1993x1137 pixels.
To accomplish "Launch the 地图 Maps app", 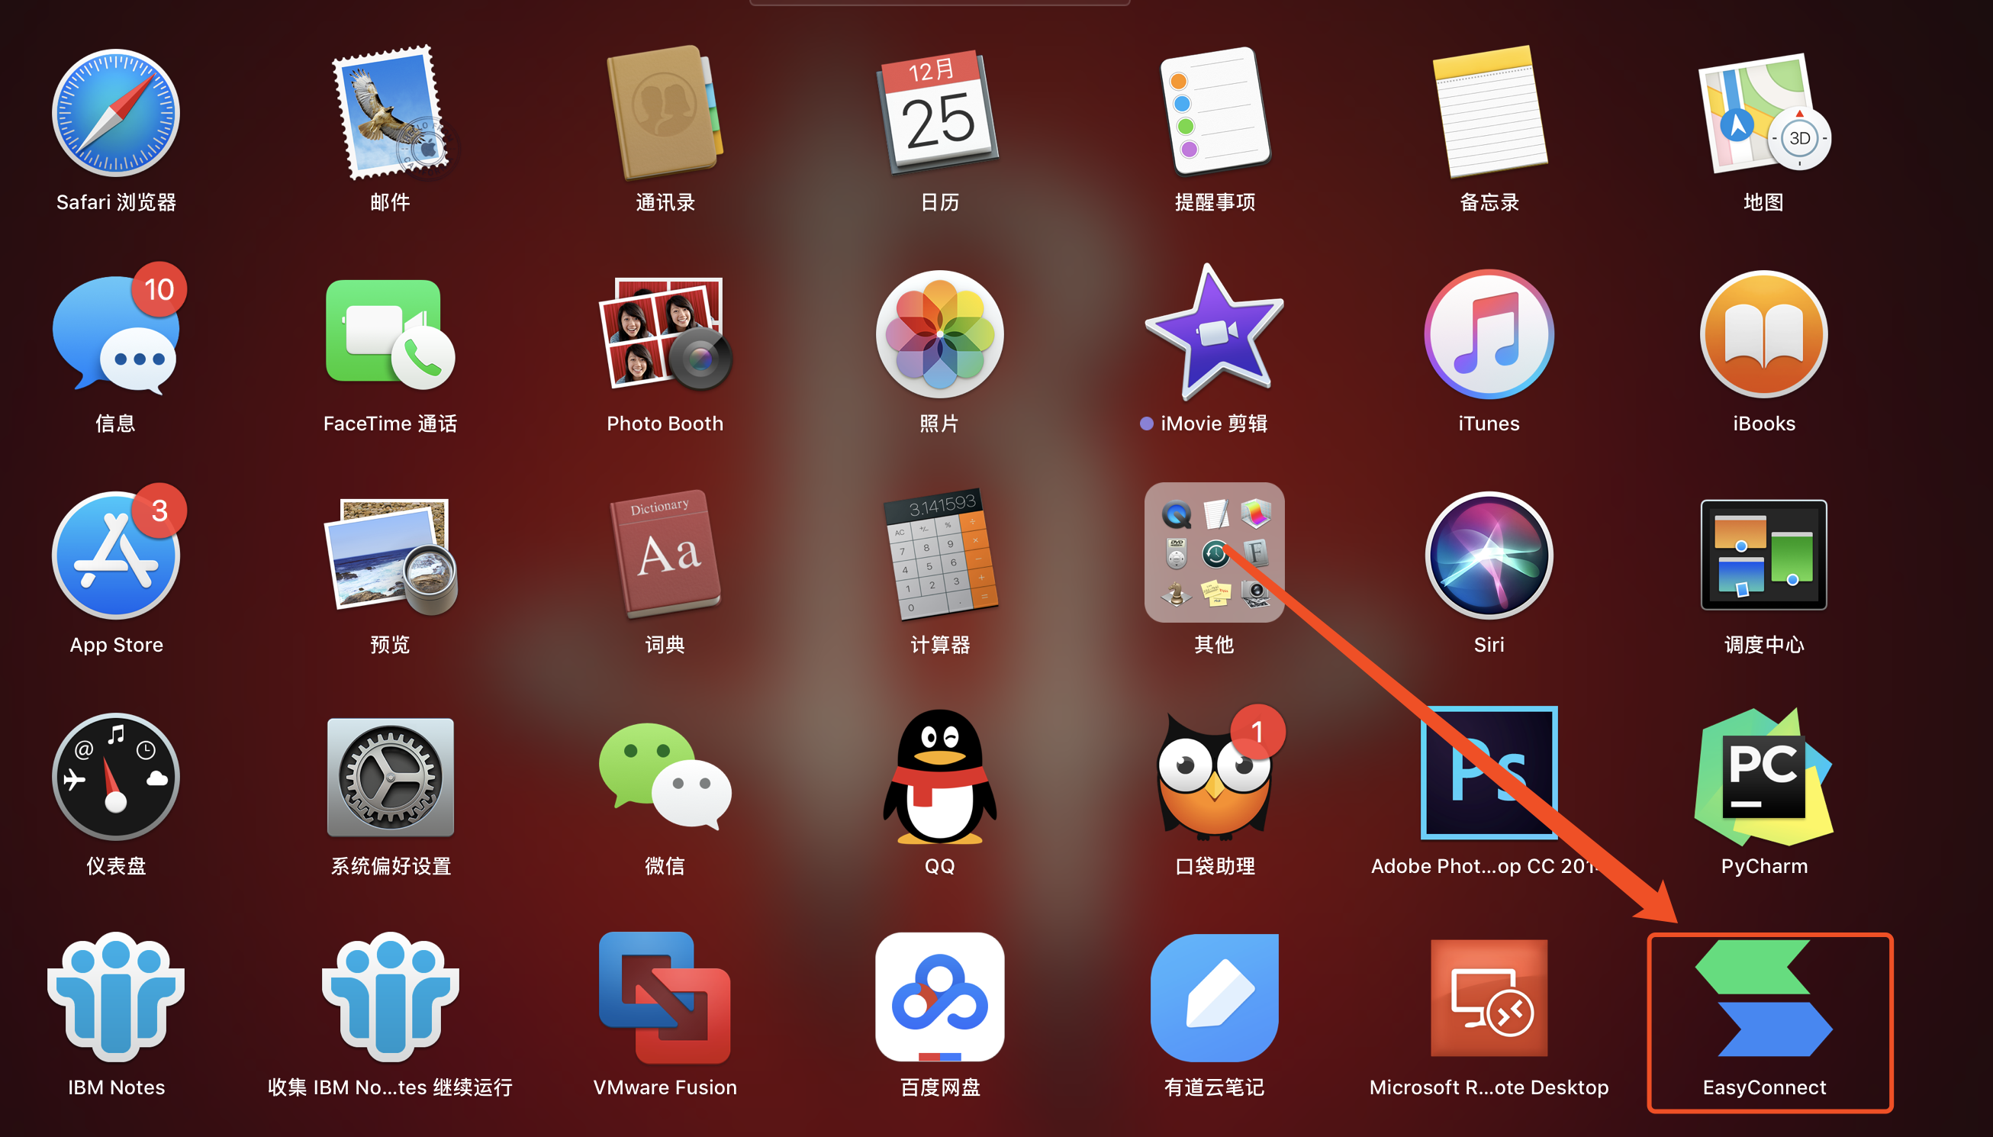I will pos(1764,112).
